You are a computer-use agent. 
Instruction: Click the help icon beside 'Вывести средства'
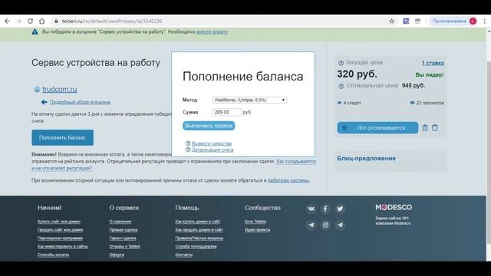[188, 143]
